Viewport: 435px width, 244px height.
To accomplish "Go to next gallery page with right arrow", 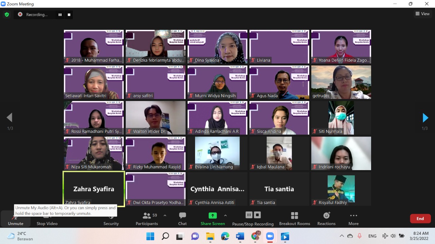I will pos(425,118).
